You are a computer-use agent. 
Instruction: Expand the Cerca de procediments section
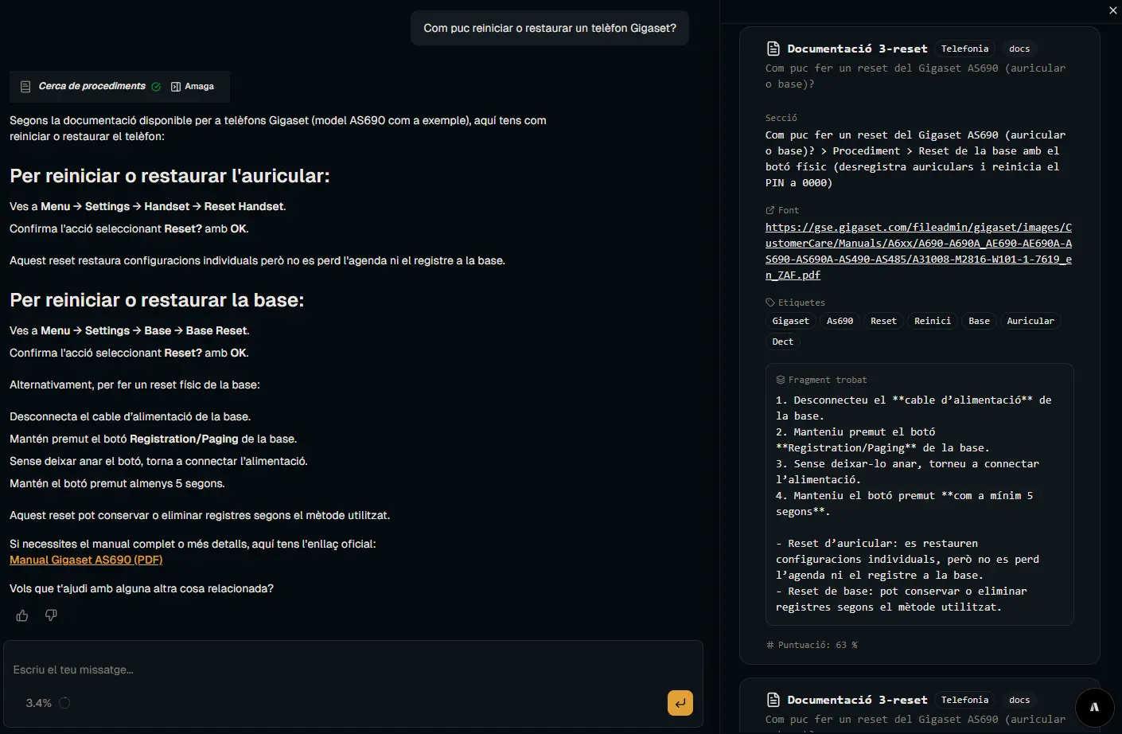[x=92, y=87]
